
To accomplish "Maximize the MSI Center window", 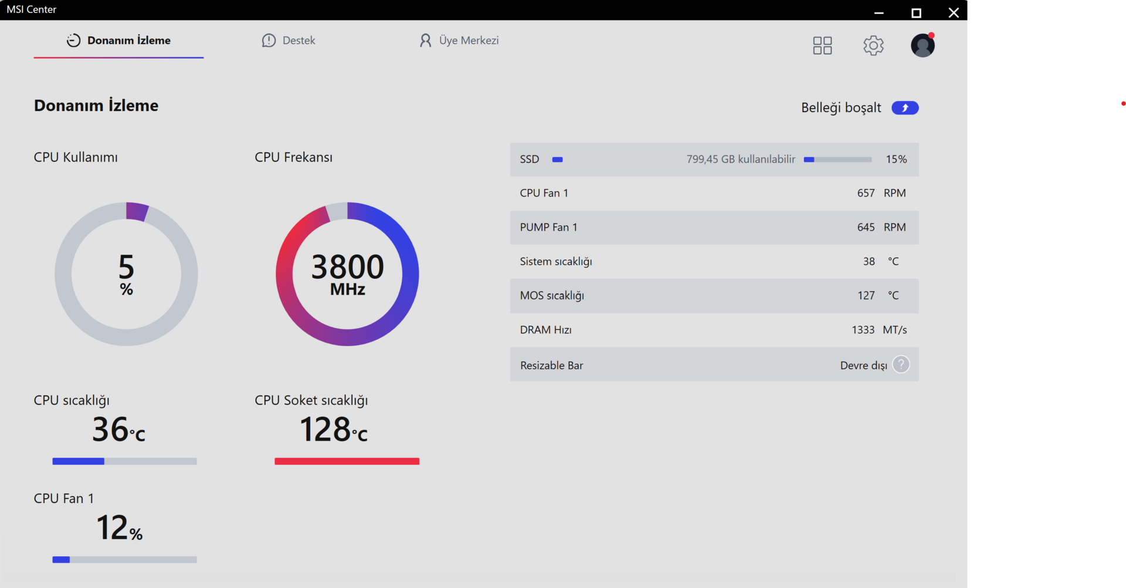I will click(x=916, y=12).
